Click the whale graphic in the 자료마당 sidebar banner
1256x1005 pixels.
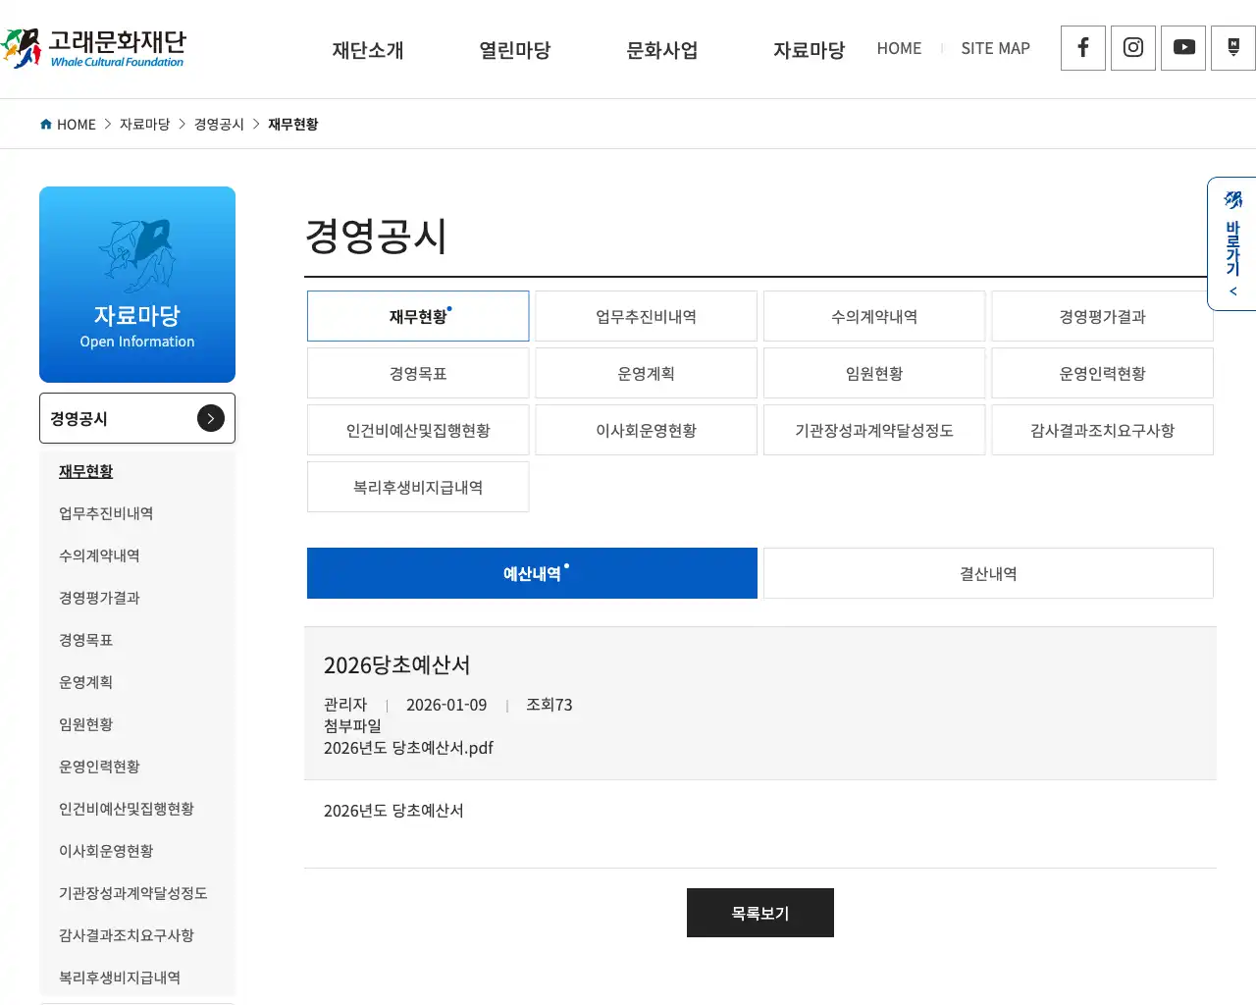tap(137, 253)
